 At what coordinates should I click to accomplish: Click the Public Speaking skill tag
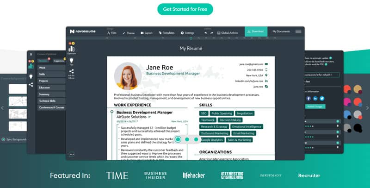[x=222, y=113]
